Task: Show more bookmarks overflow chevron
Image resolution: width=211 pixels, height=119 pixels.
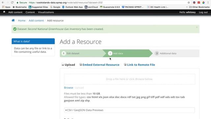Action: click(187, 7)
